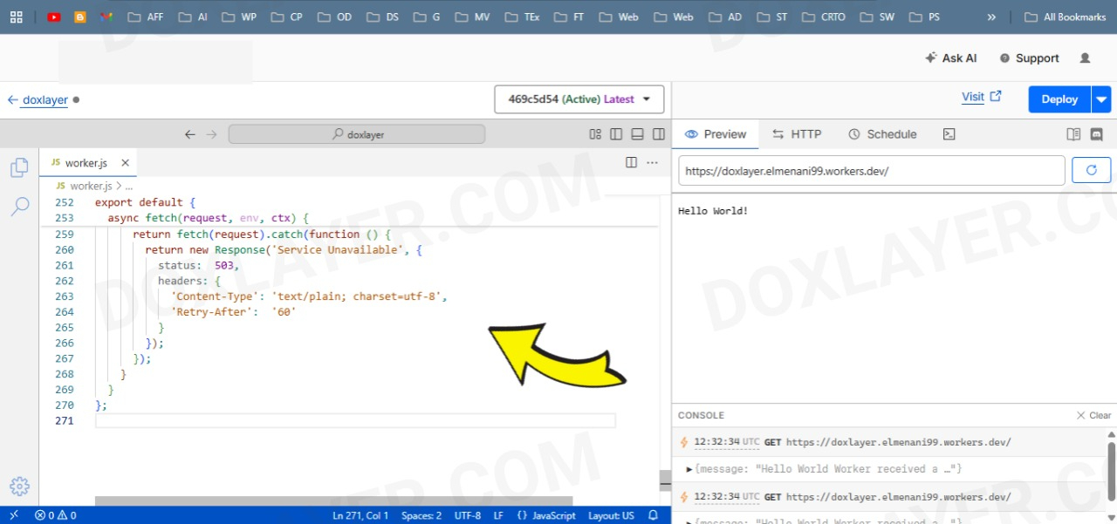This screenshot has height=524, width=1117.
Task: Select the worker.js editor tab
Action: tap(89, 163)
